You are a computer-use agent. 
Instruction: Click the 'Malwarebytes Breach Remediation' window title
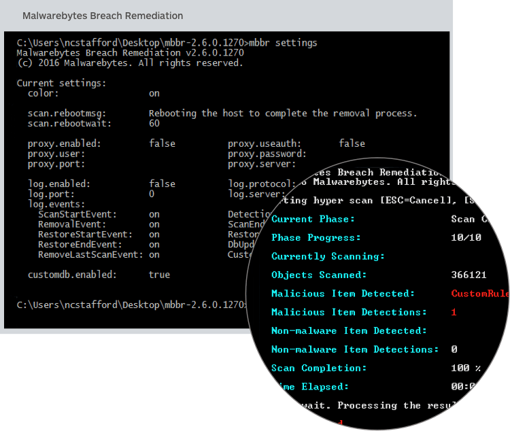pyautogui.click(x=103, y=16)
